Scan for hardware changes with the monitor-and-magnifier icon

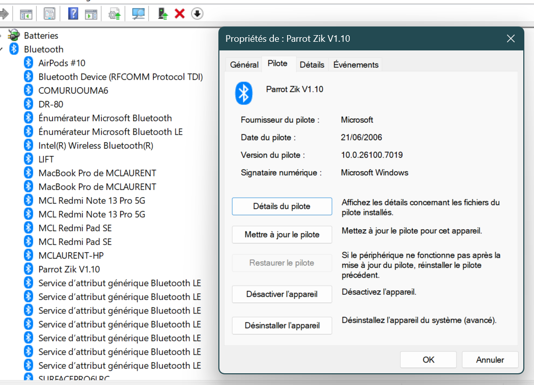coord(138,14)
